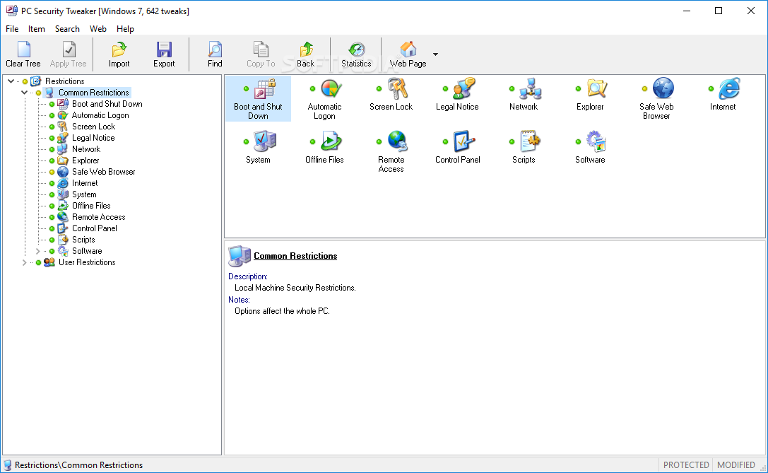
Task: Open the File menu
Action: tap(12, 29)
